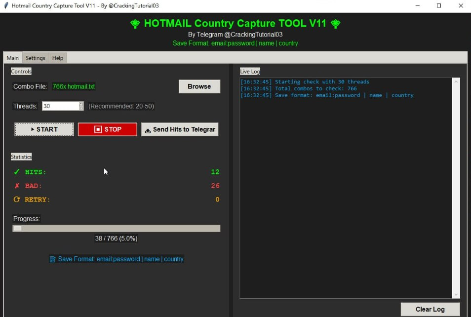This screenshot has height=317, width=471.
Task: Click the 'Statistics' group label
Action: 21,157
